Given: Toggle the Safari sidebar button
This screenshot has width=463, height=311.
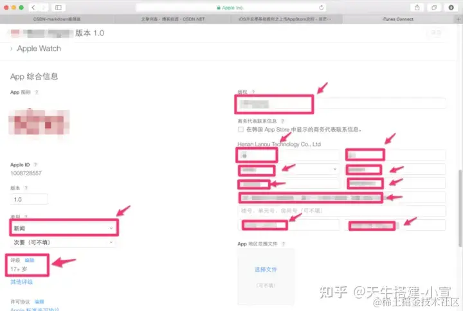Looking at the screenshot, I should pos(59,7).
